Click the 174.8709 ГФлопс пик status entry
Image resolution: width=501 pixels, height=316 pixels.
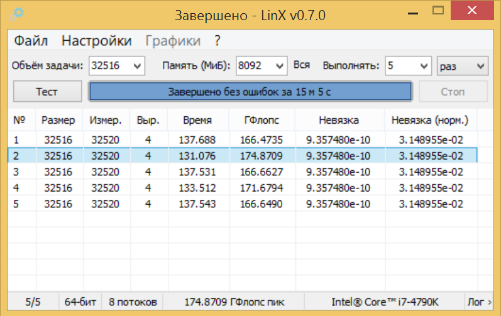234,302
